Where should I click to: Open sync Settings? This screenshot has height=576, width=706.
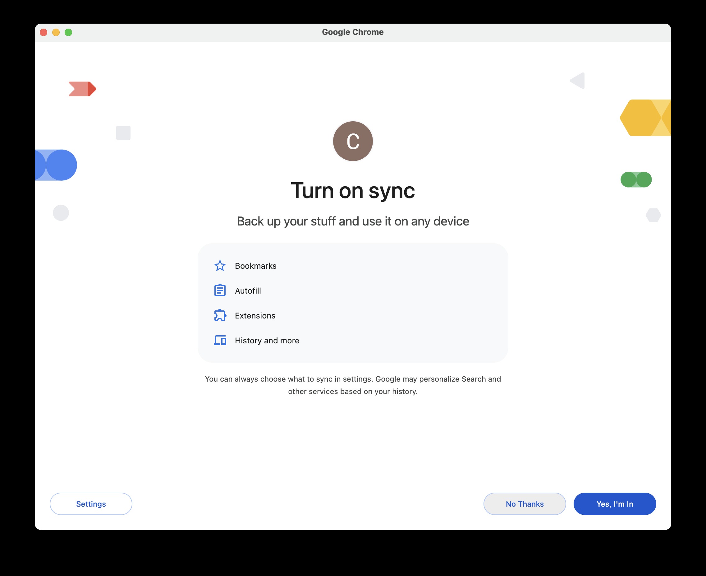91,504
